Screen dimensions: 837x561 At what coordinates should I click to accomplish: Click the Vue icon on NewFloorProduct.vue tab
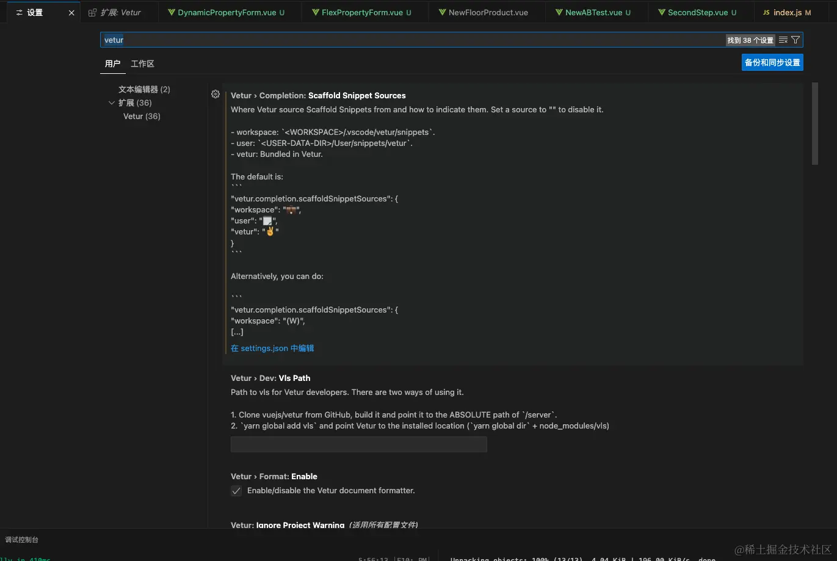443,12
